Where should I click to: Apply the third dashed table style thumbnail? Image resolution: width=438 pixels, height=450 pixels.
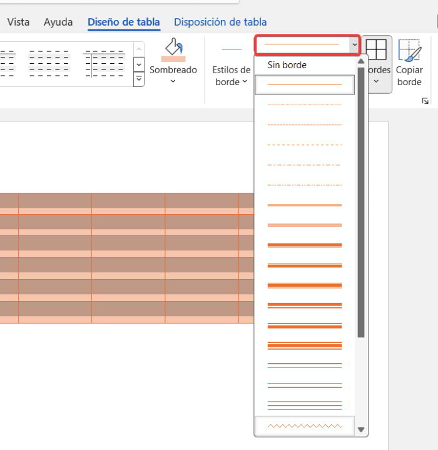104,64
